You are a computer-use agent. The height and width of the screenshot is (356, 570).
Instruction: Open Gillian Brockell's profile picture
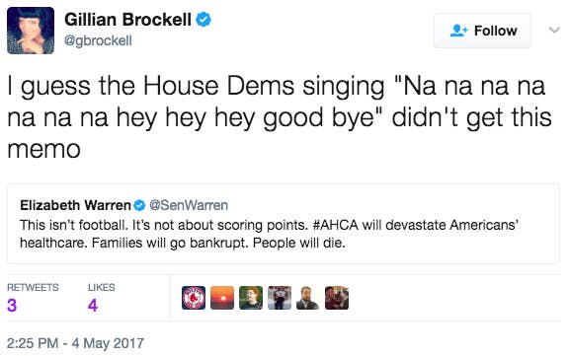point(31,31)
